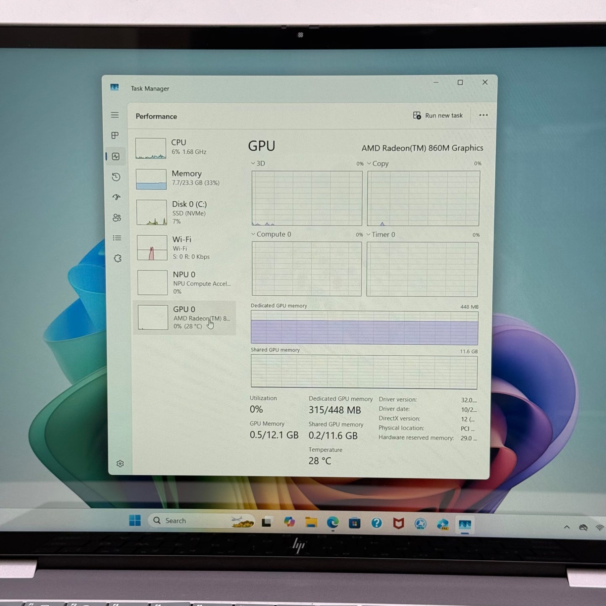Viewport: 606px width, 606px height.
Task: Toggle the hamburger navigation menu
Action: [x=114, y=115]
